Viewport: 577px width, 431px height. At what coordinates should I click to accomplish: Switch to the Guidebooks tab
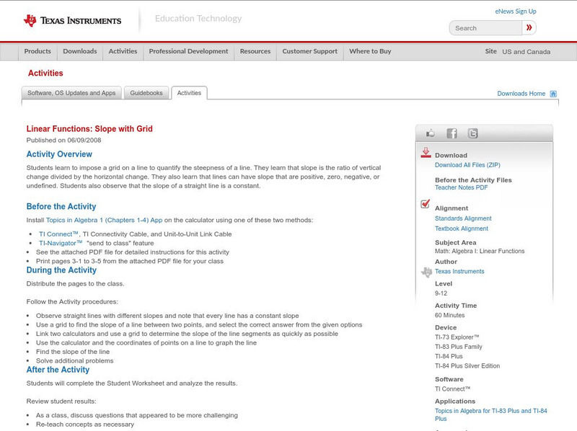click(146, 93)
